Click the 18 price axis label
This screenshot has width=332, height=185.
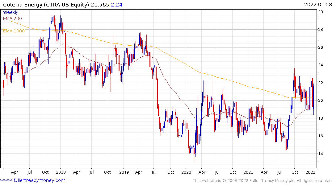321,118
